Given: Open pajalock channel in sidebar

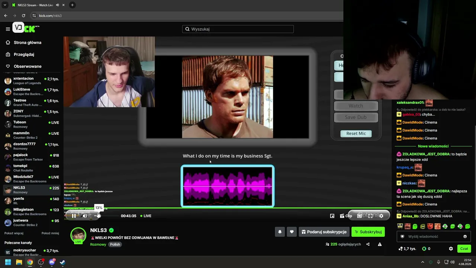Looking at the screenshot, I should point(32,157).
